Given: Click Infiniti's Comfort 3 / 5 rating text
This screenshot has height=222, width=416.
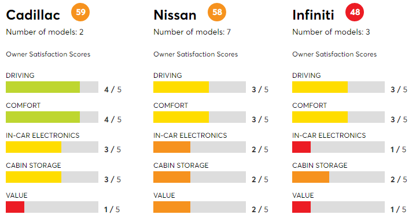Looking at the screenshot, I should pos(399,119).
